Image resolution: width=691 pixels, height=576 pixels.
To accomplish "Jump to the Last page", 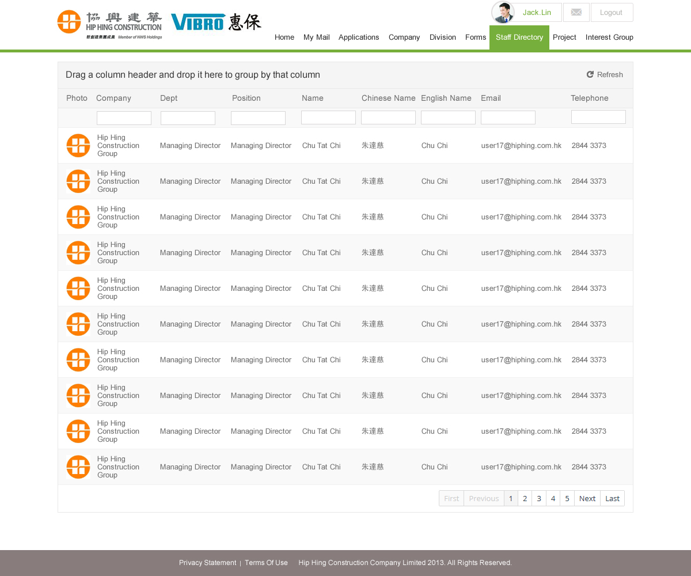I will (x=612, y=498).
